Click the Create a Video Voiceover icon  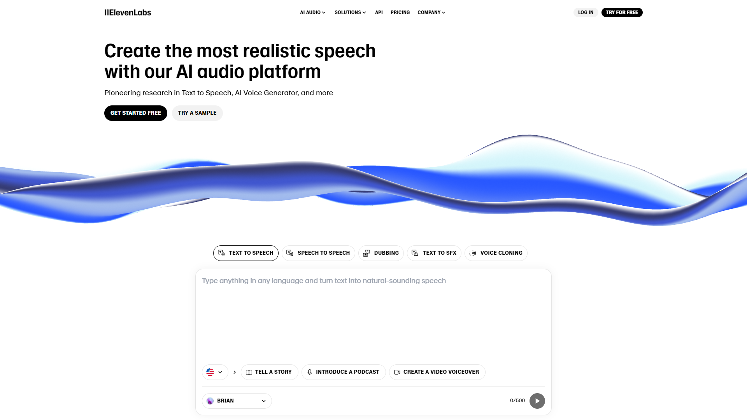(397, 372)
